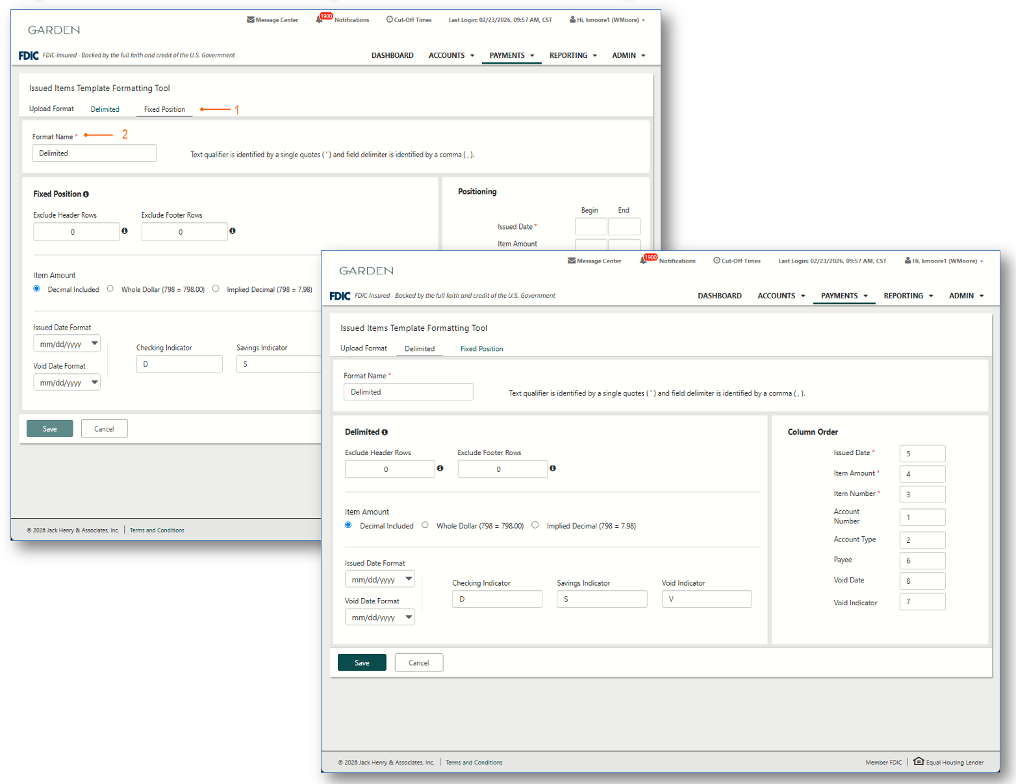Click the Void Indicator text field containing V
Viewport: 1016px width, 784px height.
[x=706, y=599]
